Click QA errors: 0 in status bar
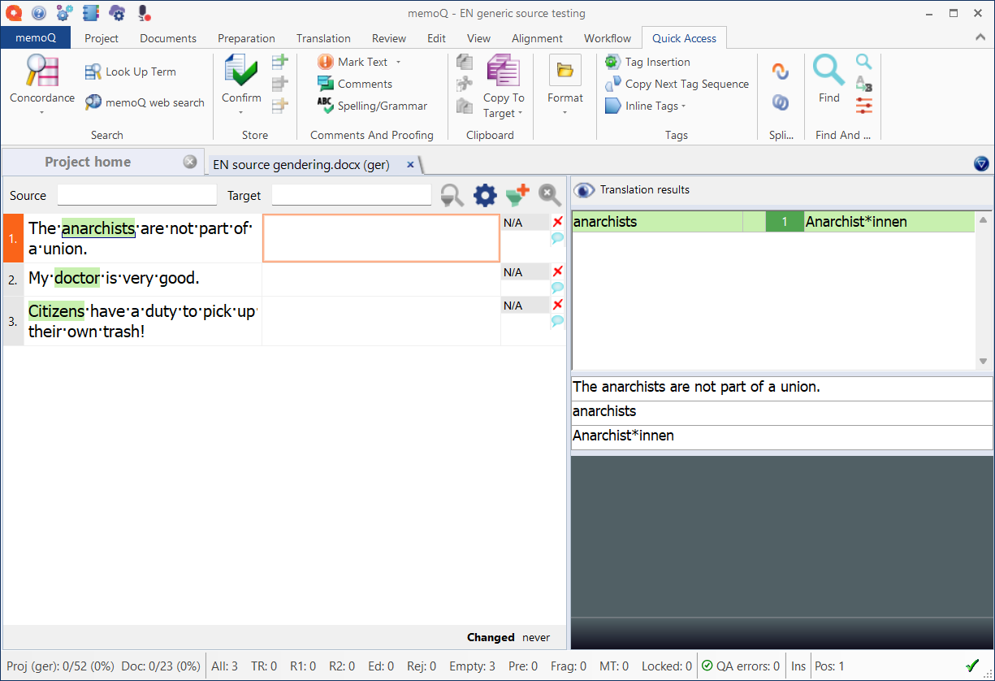 point(740,666)
